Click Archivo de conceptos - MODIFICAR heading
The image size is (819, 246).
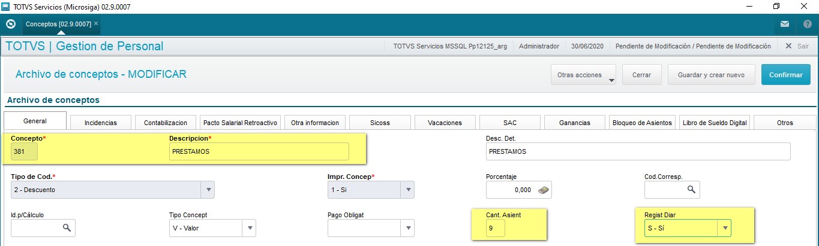click(101, 74)
